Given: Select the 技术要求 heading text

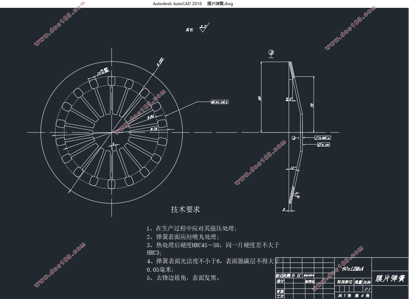Looking at the screenshot, I should click(x=185, y=209).
